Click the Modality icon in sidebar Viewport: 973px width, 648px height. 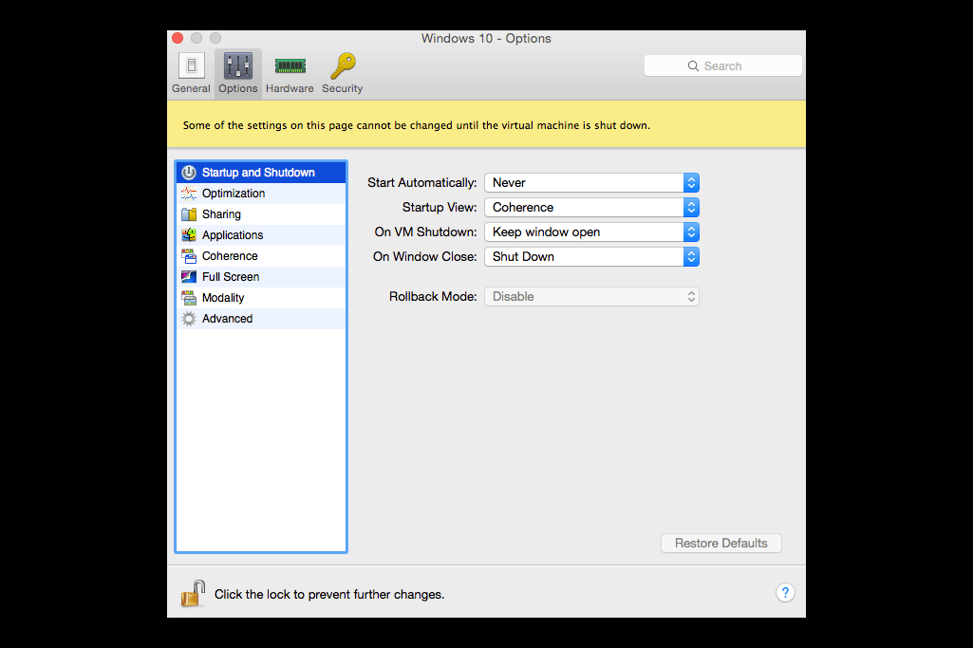[189, 298]
